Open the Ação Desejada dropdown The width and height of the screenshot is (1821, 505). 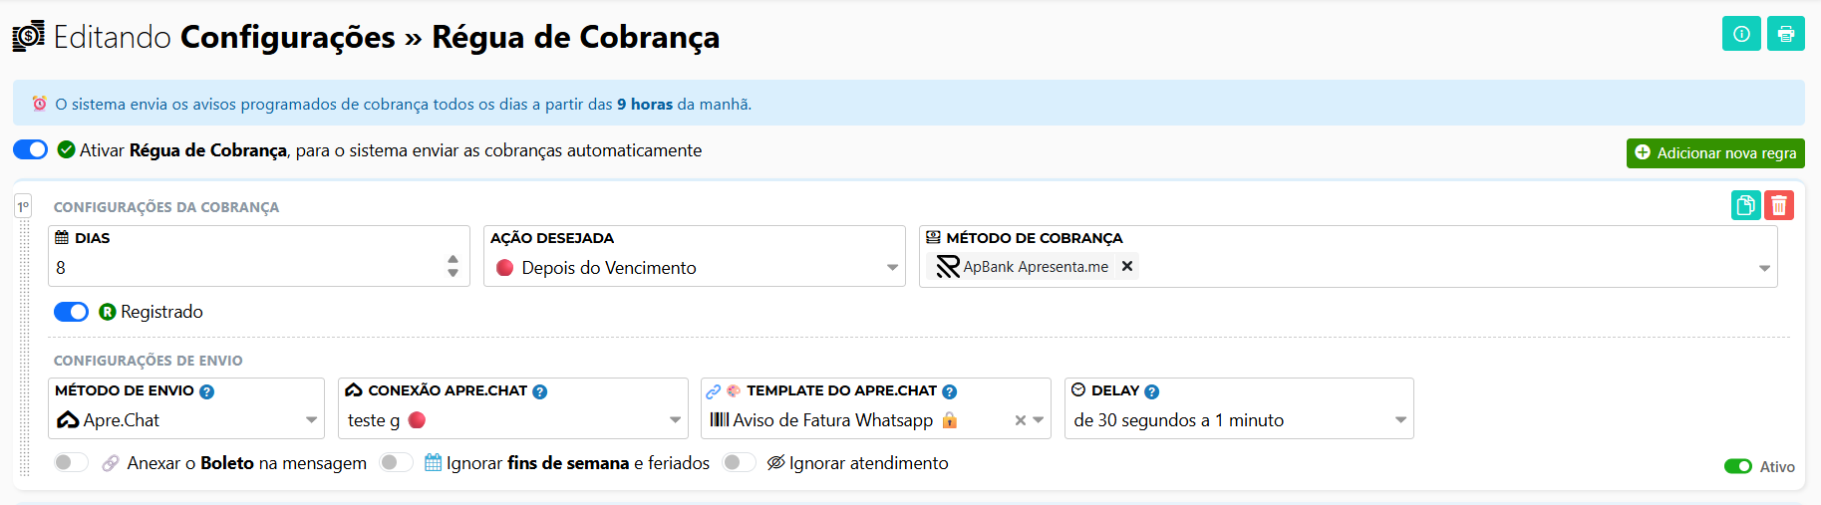tap(695, 267)
